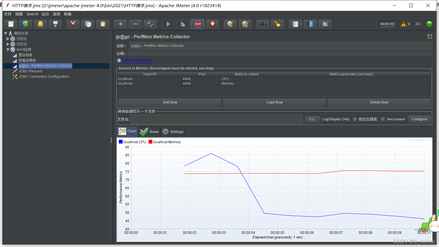The image size is (439, 247).
Task: Click the Configure button
Action: pyautogui.click(x=419, y=119)
